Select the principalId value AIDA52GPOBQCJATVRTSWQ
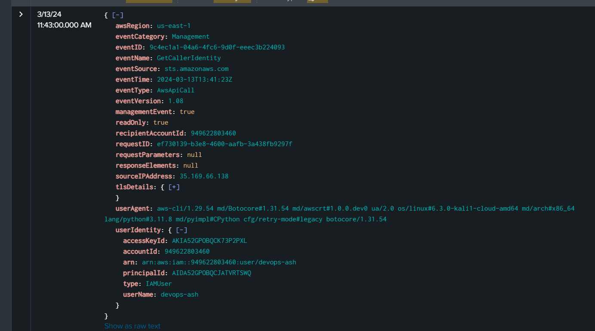Screen dimensions: 595x331 tap(211, 273)
